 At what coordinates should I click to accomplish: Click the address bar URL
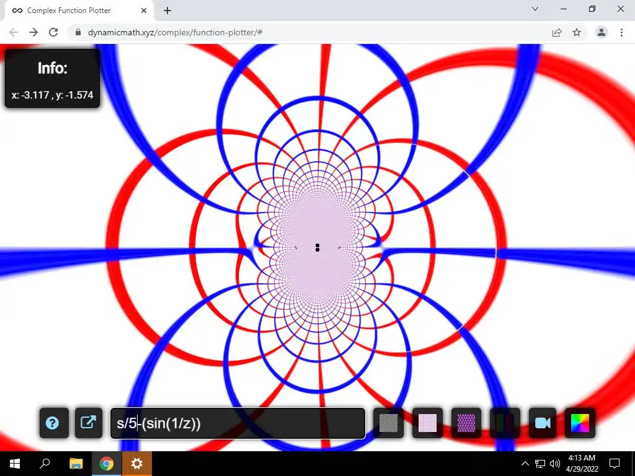pos(175,32)
